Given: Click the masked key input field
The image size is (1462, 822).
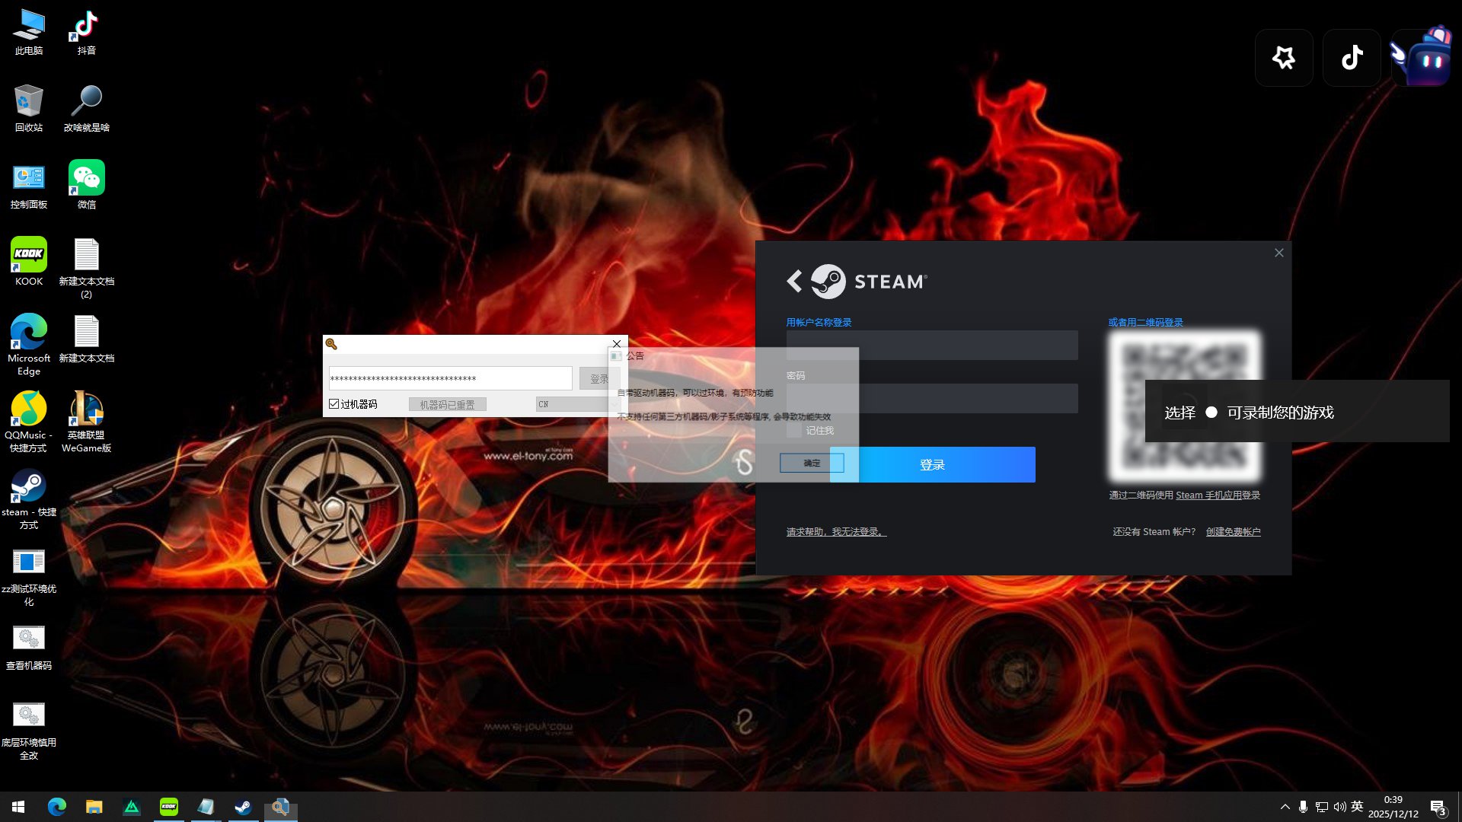Looking at the screenshot, I should pos(450,378).
